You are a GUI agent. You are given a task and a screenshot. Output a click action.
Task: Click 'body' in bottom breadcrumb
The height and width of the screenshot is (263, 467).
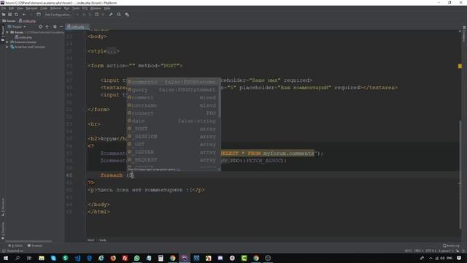point(103,240)
